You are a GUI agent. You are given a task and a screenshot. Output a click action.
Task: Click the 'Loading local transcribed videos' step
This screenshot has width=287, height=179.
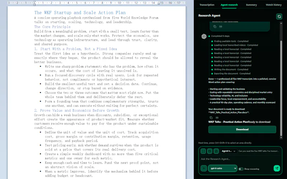coord(236,45)
